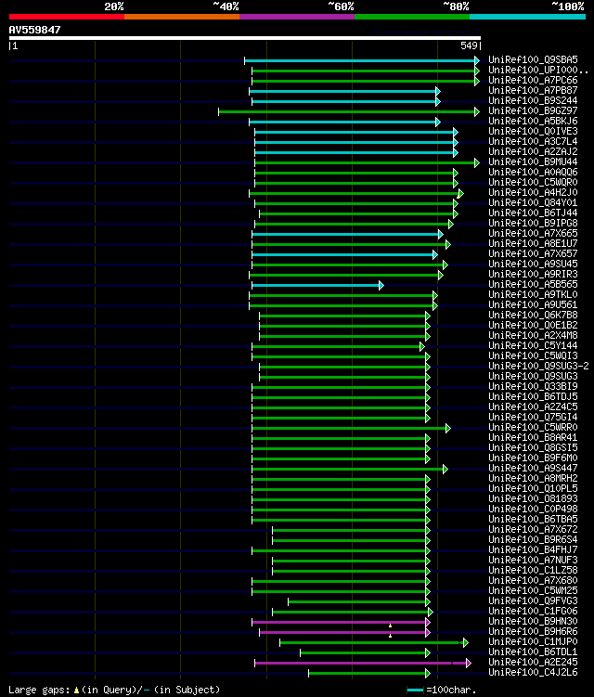Select the white AV559847 query sequence bar
The image size is (594, 697).
(244, 38)
